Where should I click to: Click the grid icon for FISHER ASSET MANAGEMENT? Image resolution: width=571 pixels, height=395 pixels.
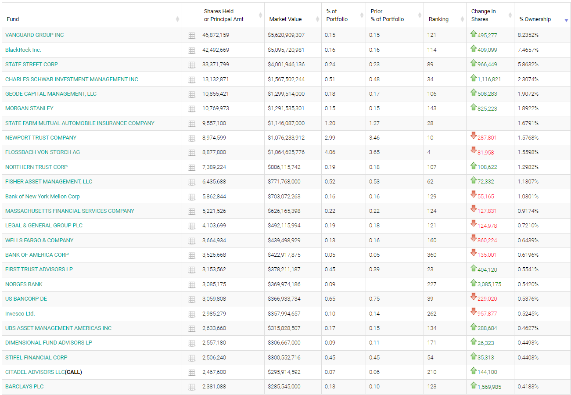tap(192, 182)
